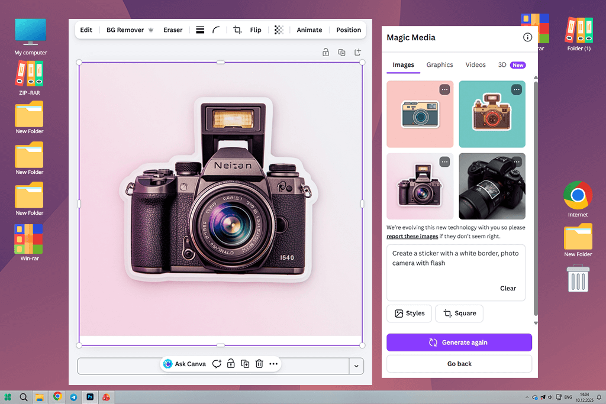Screen dimensions: 606x404
Task: Open the more options ellipsis in floating toolbar
Action: click(x=273, y=364)
